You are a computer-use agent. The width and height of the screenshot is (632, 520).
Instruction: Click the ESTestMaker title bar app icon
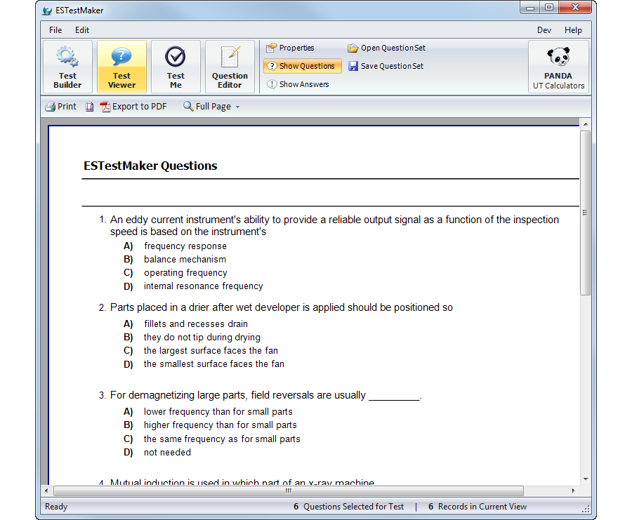point(47,11)
